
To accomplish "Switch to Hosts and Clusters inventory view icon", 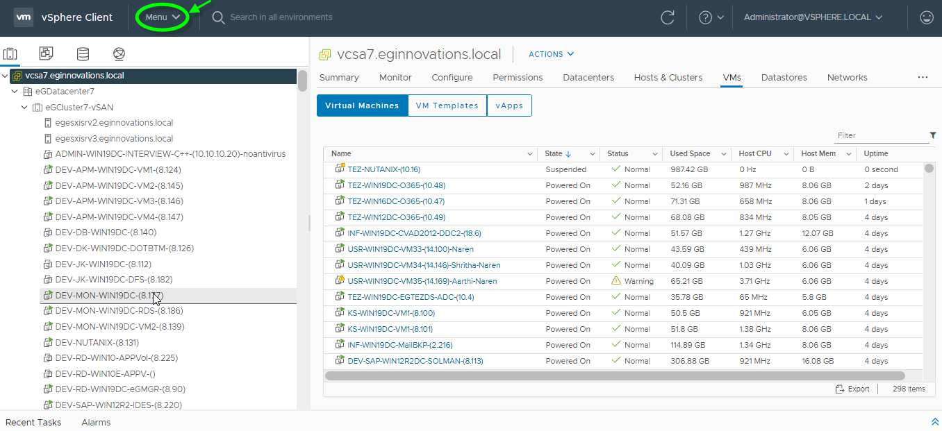I will point(10,54).
